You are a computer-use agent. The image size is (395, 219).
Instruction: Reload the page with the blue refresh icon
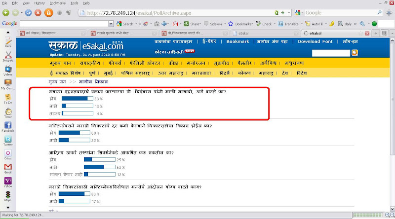tap(29, 13)
